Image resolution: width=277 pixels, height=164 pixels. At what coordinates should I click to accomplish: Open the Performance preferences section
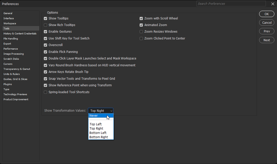[x=11, y=48]
